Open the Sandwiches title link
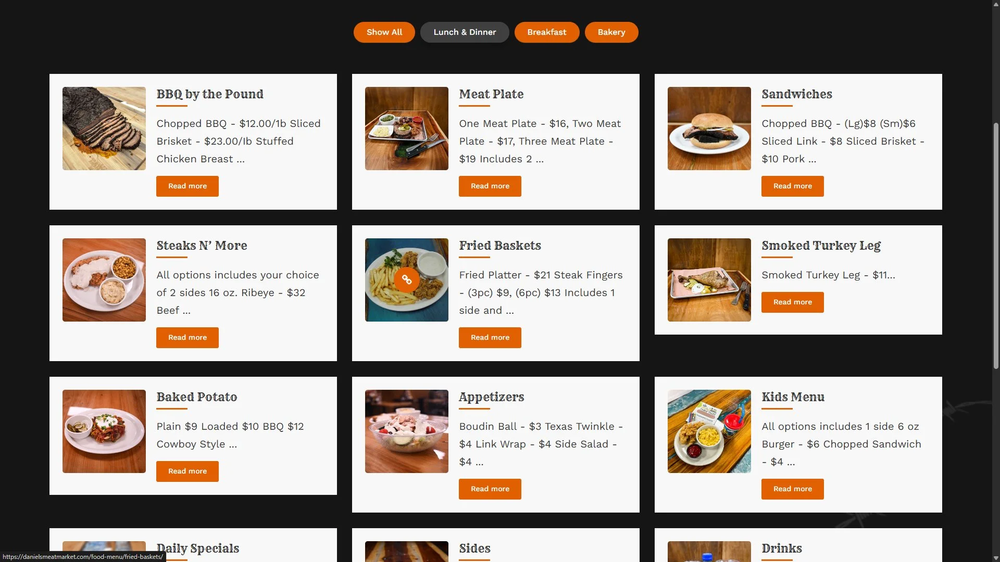The height and width of the screenshot is (562, 1000). pos(797,94)
